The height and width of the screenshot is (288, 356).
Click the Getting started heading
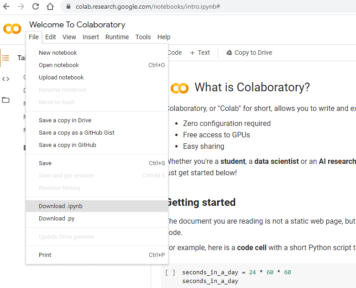tap(201, 202)
